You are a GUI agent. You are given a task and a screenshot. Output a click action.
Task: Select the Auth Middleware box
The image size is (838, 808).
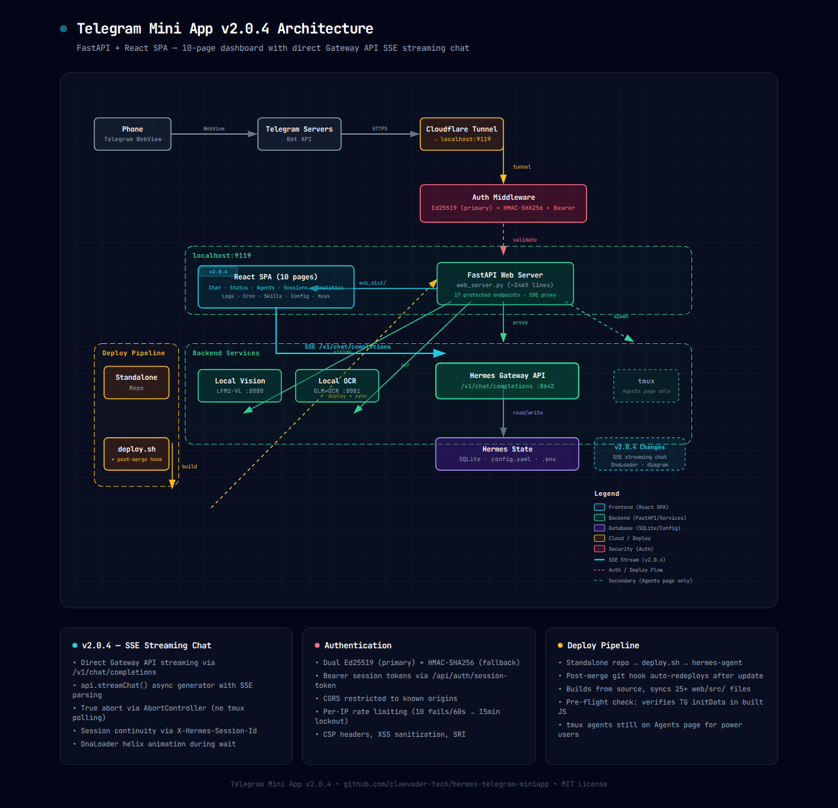[x=503, y=203]
